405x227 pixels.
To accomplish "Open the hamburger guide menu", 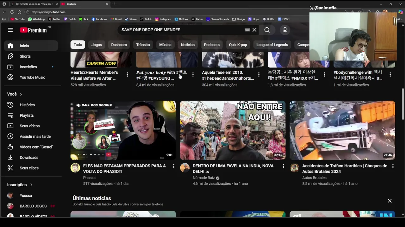I will (x=10, y=30).
